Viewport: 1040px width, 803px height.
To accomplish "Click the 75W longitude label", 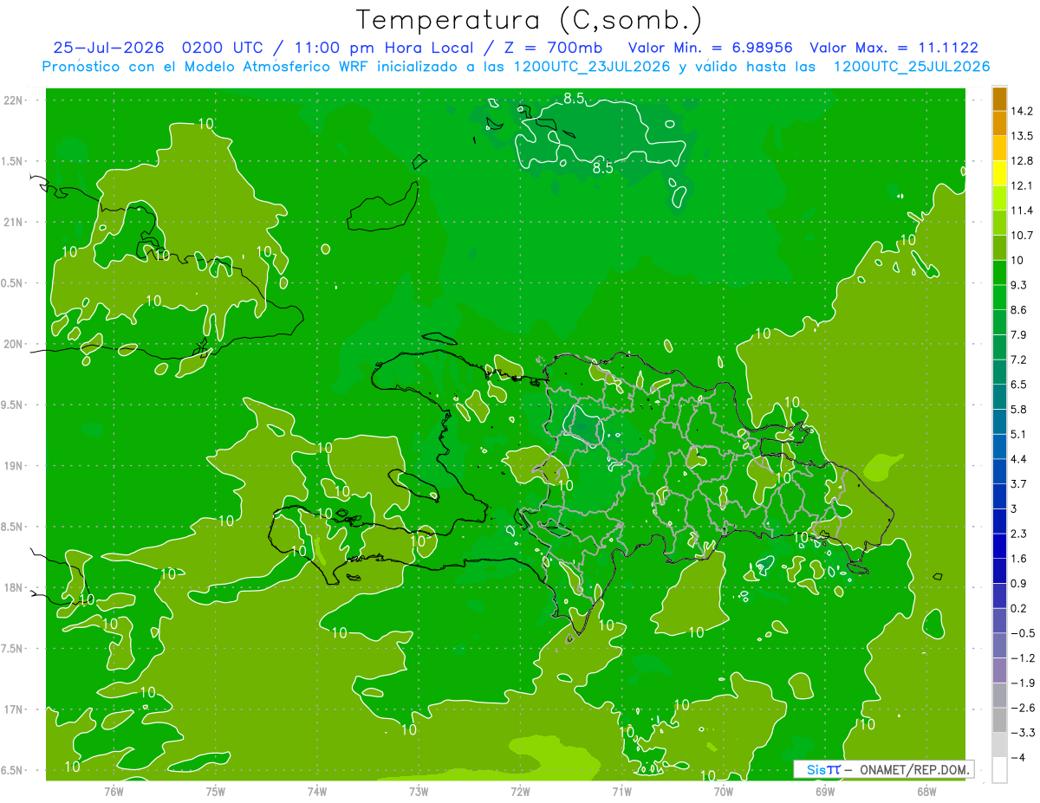I will click(216, 791).
